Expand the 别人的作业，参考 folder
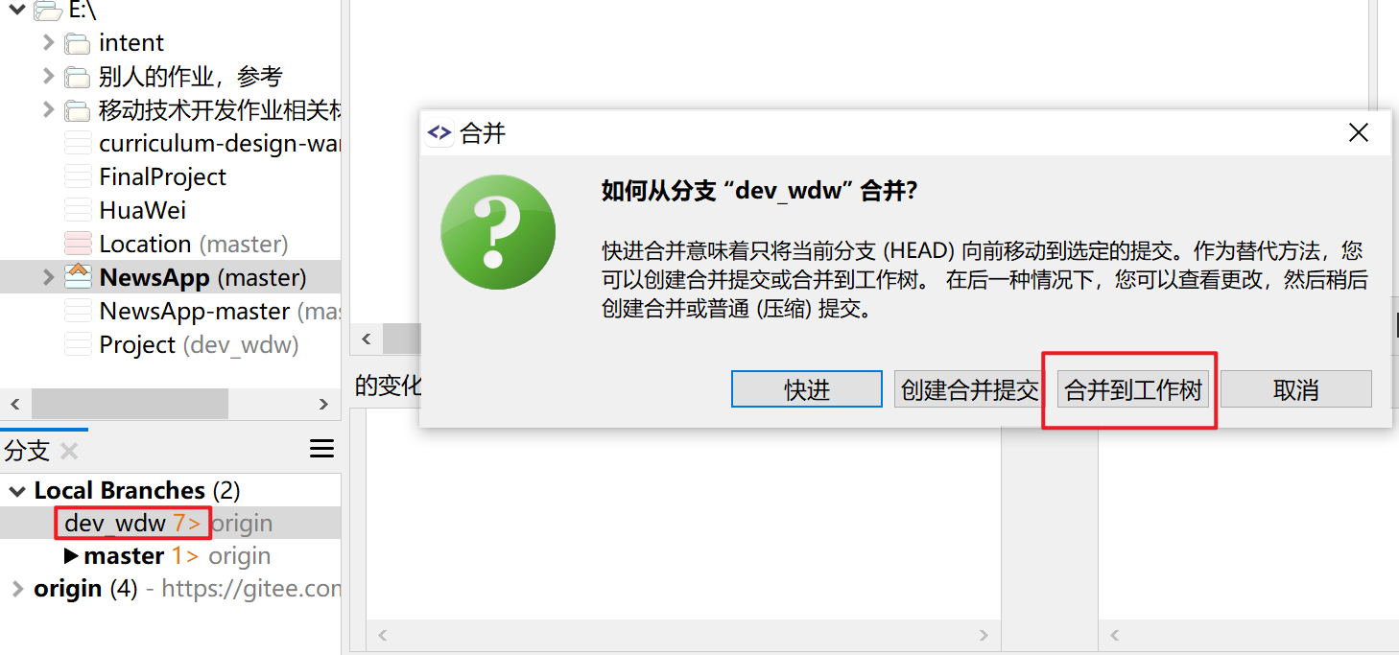The height and width of the screenshot is (655, 1399). [49, 76]
